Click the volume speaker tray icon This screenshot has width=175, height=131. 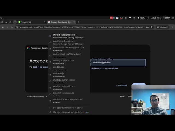click(x=148, y=18)
